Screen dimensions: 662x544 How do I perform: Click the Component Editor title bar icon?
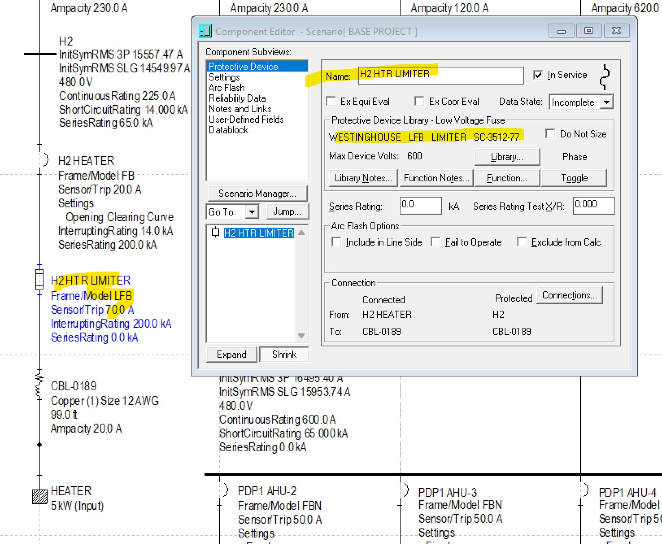click(x=205, y=31)
